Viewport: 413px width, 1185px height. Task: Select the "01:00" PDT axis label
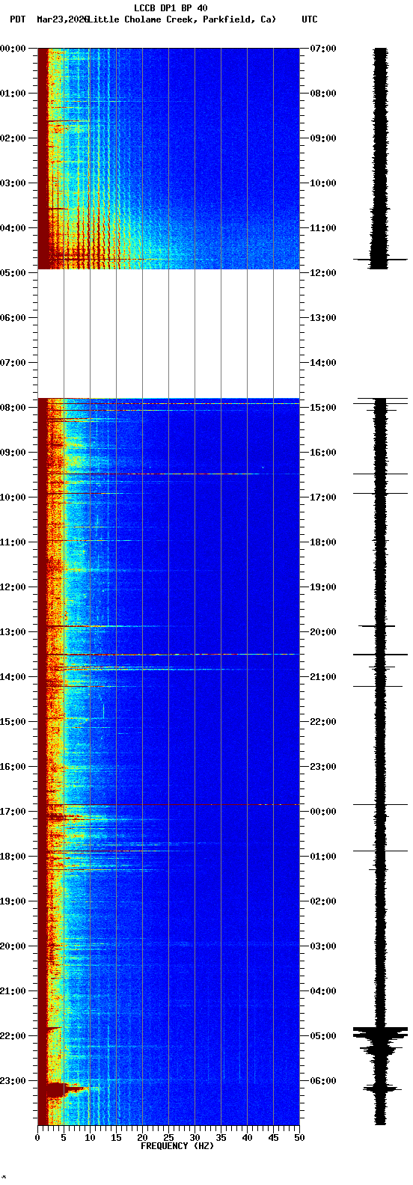coord(13,94)
